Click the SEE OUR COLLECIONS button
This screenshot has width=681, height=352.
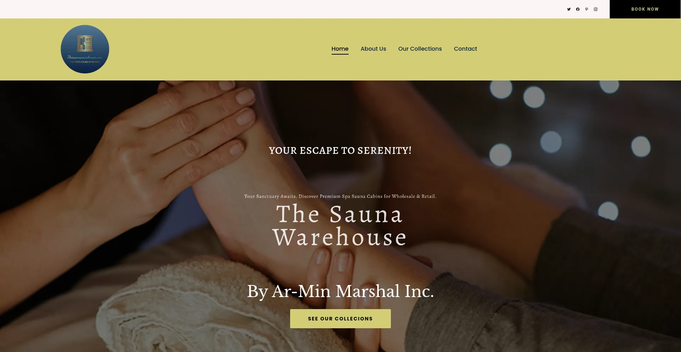click(340, 319)
